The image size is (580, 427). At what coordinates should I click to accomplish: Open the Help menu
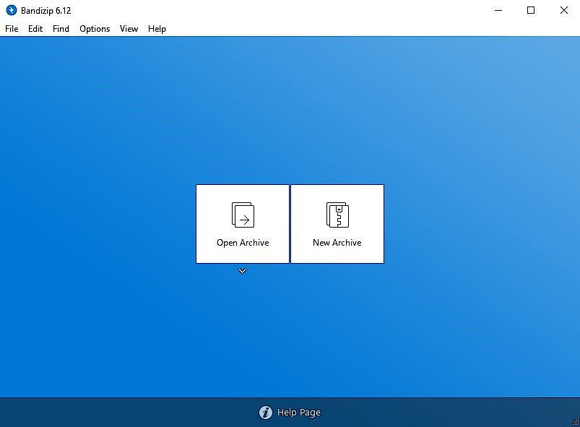pos(157,29)
